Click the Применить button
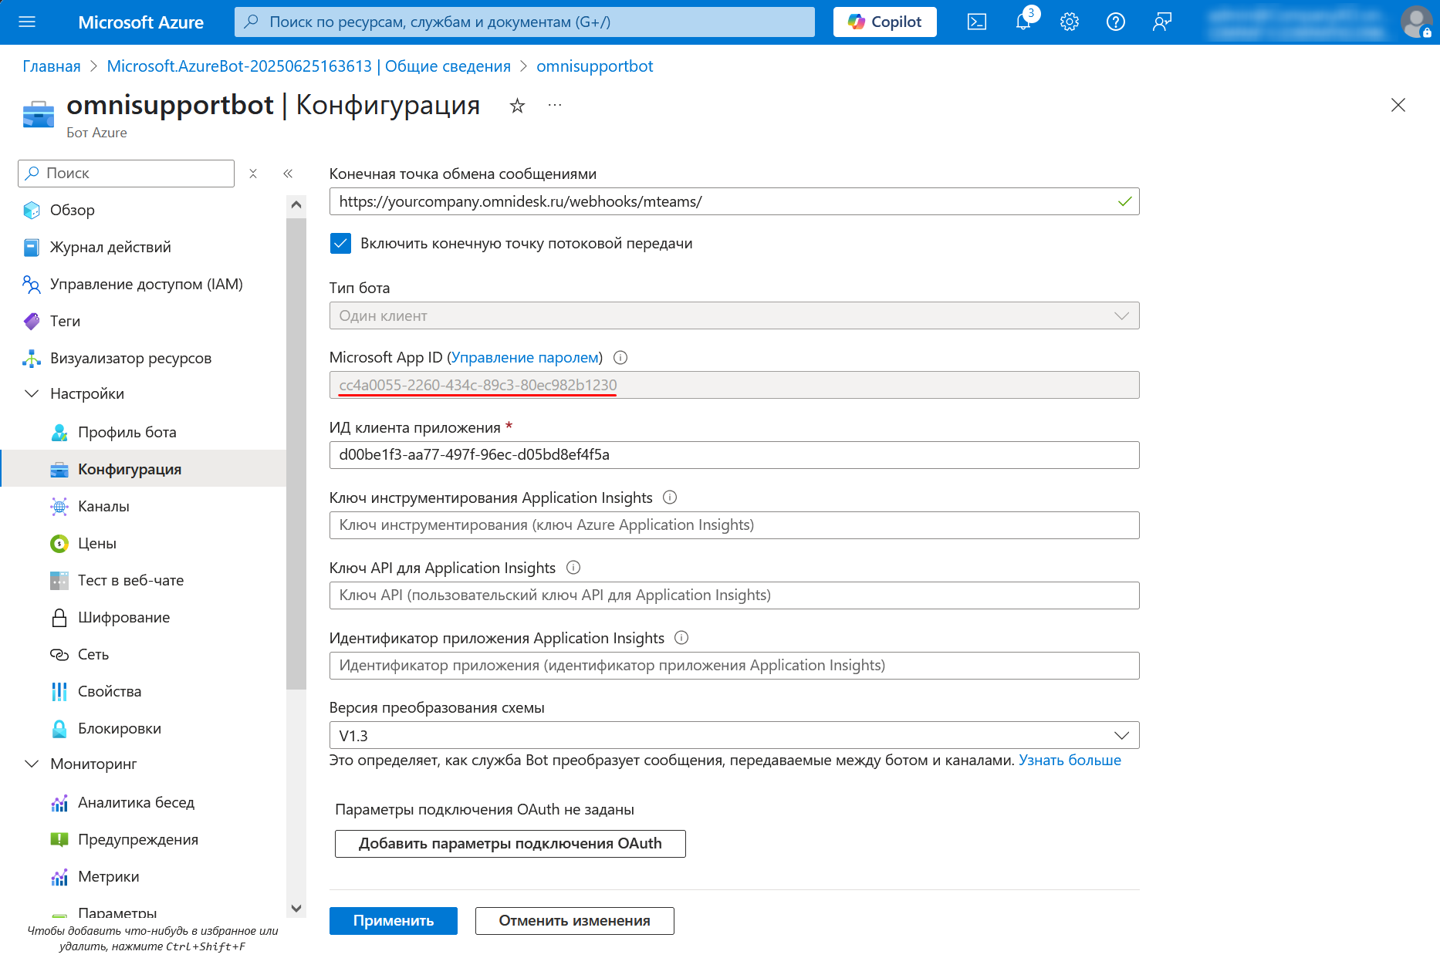This screenshot has width=1440, height=958. tap(393, 920)
